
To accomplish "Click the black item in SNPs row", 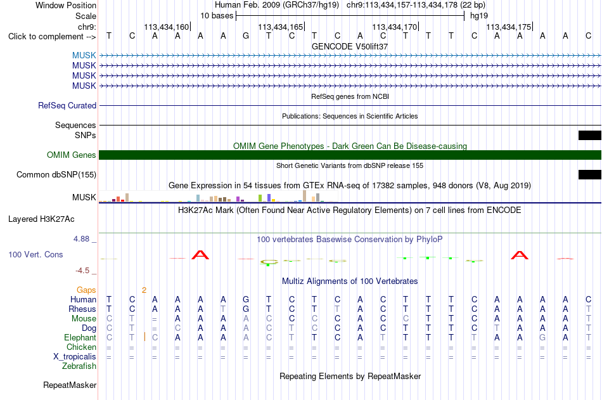I will tap(590, 135).
